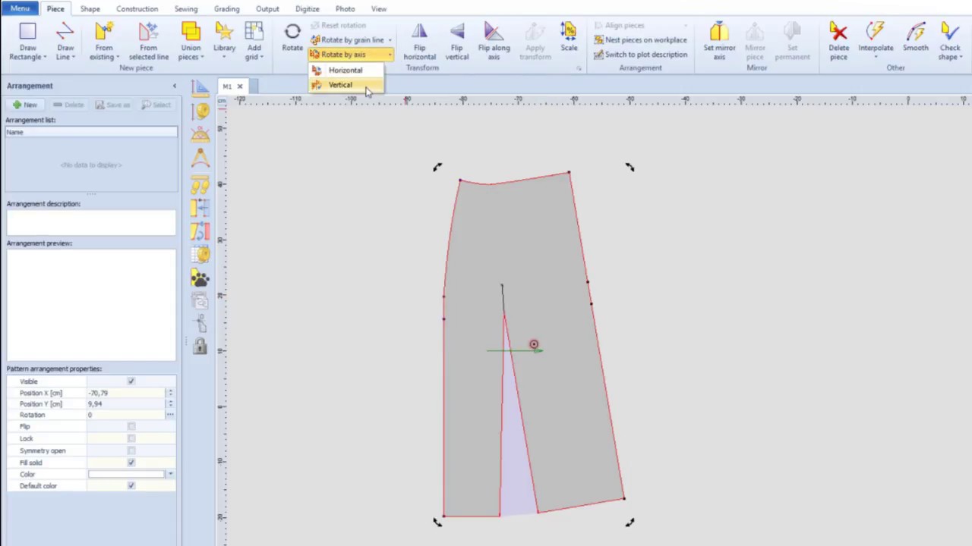Click the triangle ruler icon atop the sidebar strip
972x546 pixels.
tap(200, 87)
